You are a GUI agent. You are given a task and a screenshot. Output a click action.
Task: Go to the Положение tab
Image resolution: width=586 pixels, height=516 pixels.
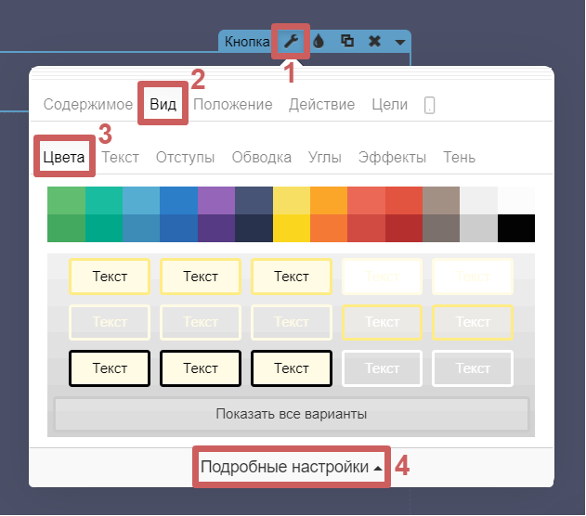pos(233,104)
